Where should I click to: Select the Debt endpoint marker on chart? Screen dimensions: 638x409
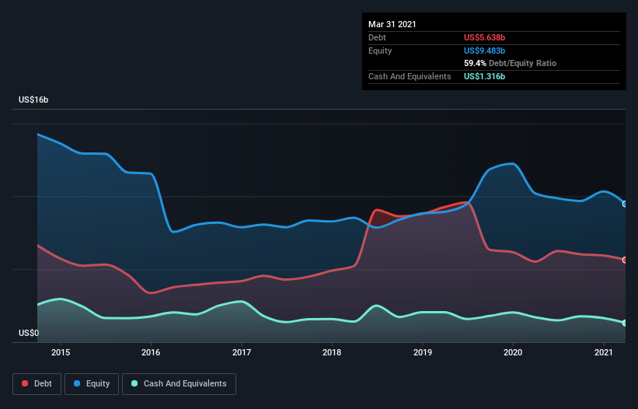(625, 260)
